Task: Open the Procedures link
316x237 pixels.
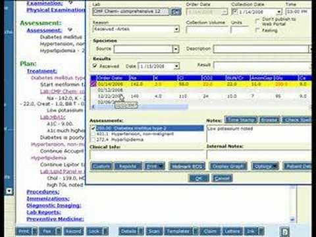Action: [x=43, y=192]
